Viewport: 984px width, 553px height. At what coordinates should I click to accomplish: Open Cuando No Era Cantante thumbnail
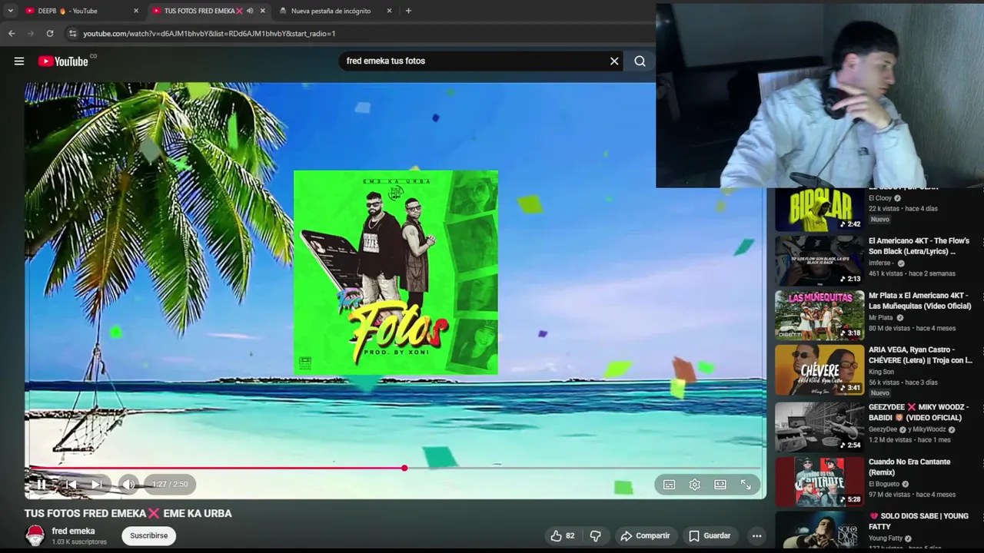click(x=819, y=482)
